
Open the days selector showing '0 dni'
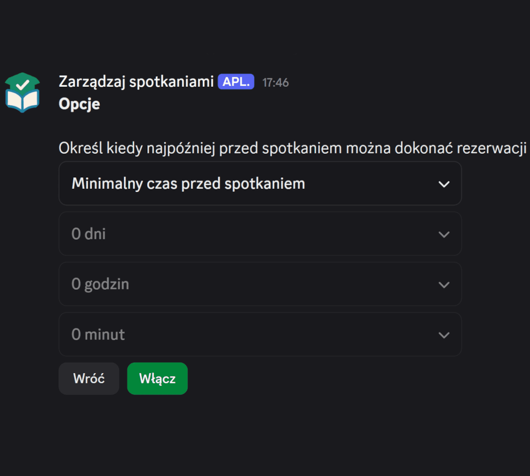pos(260,234)
